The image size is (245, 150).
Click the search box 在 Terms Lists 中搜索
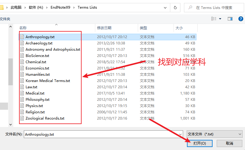214,7
